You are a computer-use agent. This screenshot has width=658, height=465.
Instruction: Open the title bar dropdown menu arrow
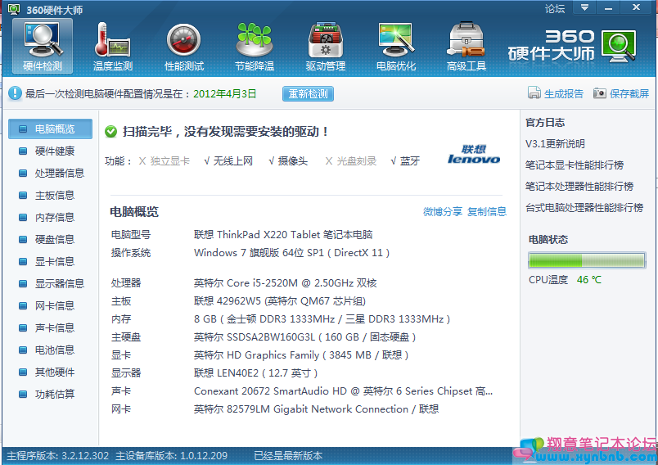584,7
